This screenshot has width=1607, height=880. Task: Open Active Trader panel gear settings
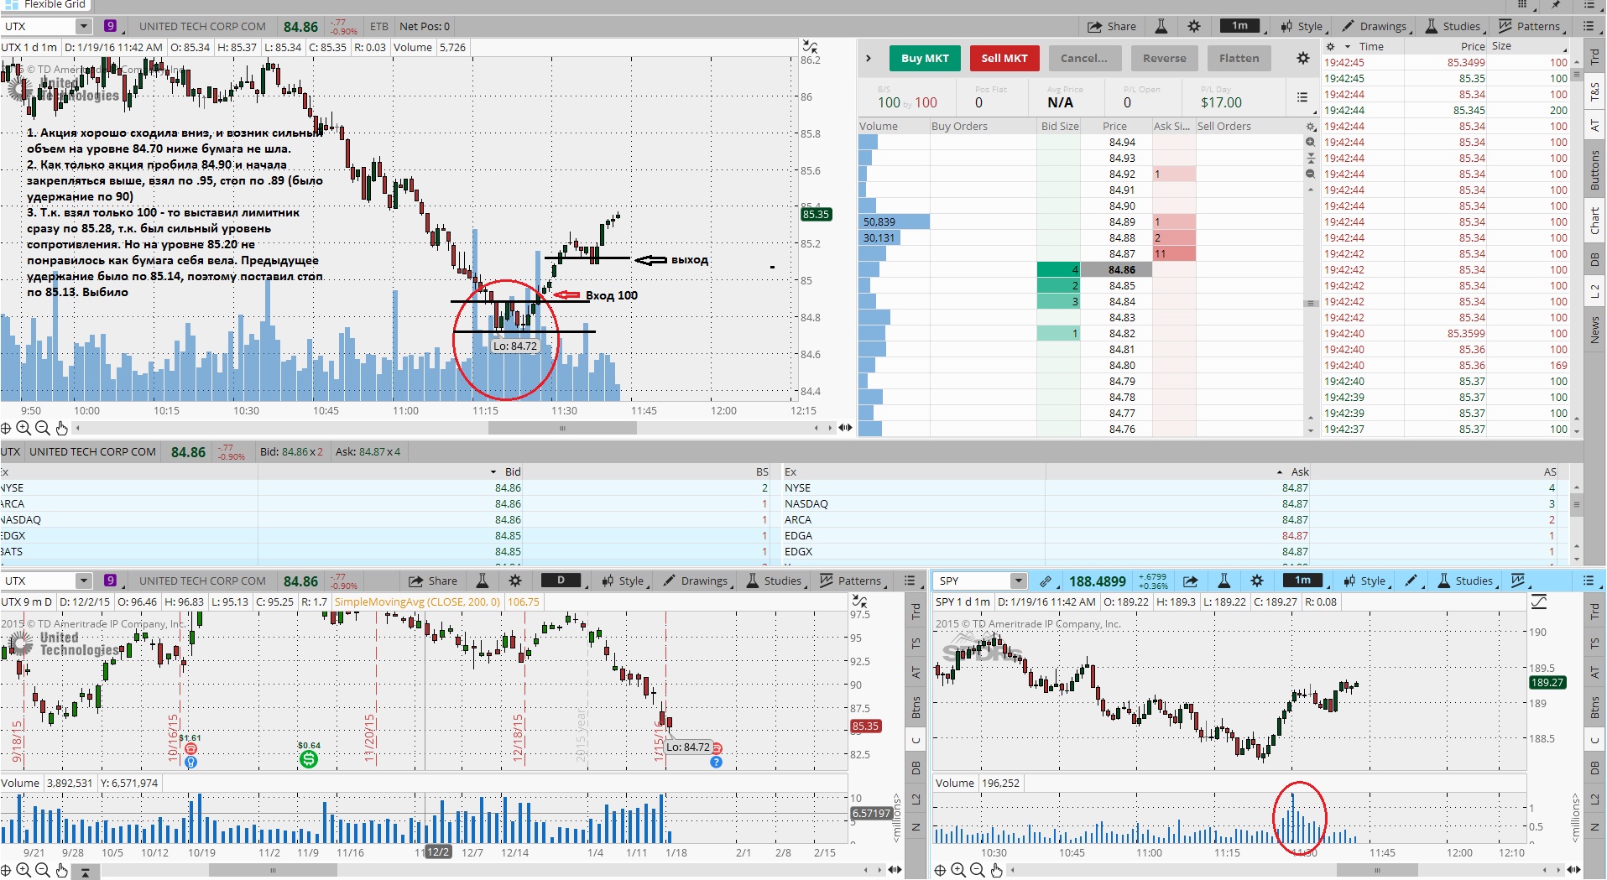(x=1302, y=58)
